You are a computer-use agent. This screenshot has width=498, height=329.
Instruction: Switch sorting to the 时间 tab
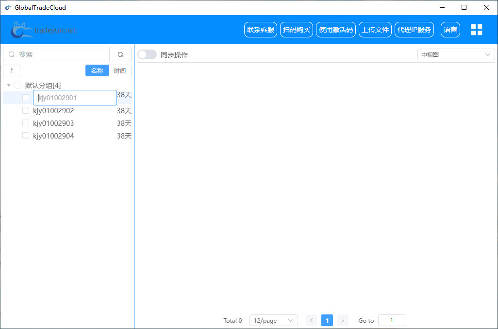tap(120, 70)
